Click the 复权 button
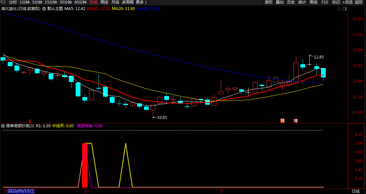The width and height of the screenshot is (366, 194). point(268,2)
